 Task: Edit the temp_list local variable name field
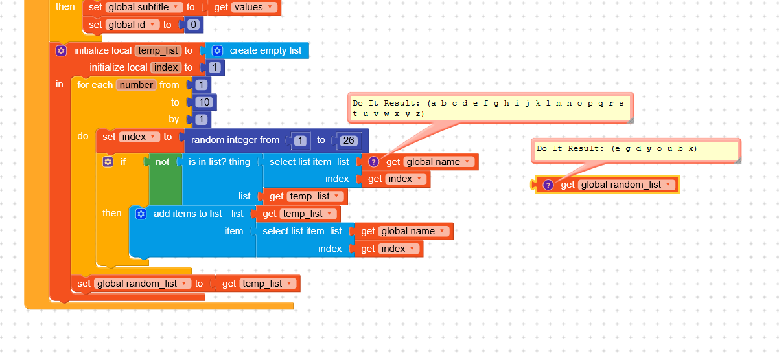tap(159, 50)
